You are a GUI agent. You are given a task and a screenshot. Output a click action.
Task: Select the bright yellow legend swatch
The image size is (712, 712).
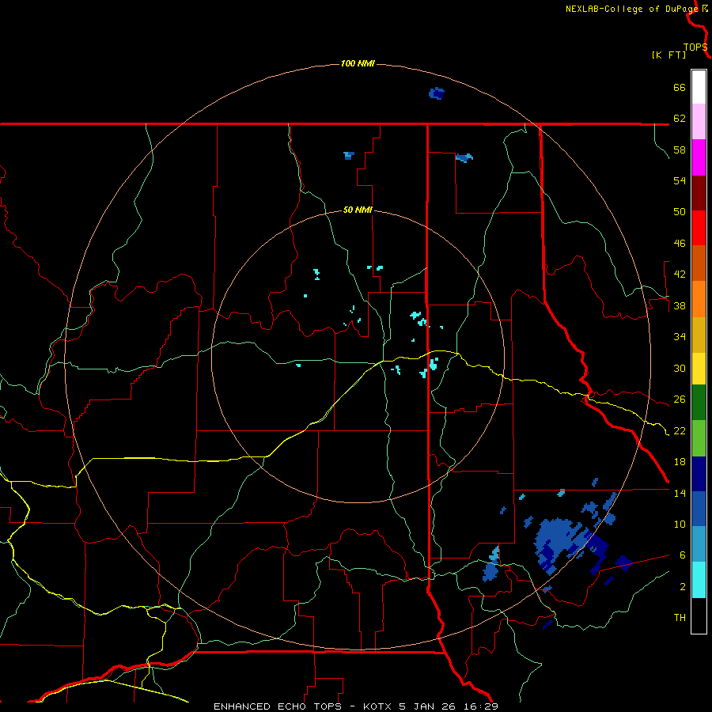pyautogui.click(x=699, y=369)
